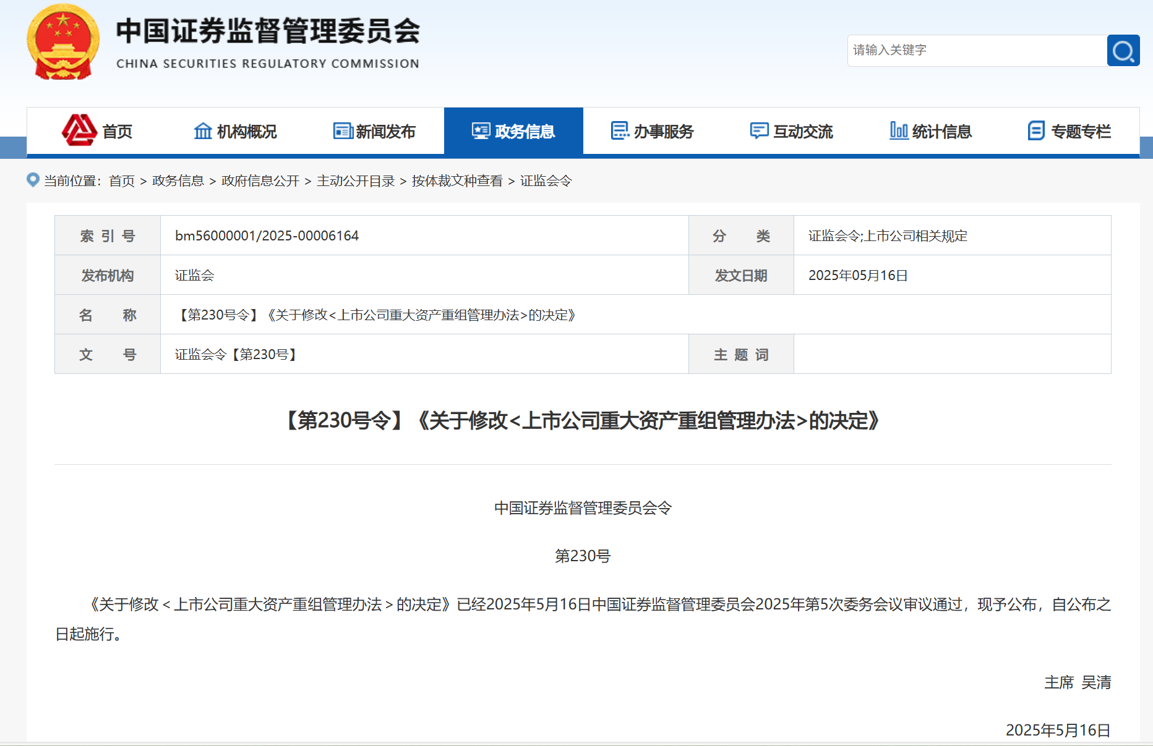Click the monitor icon for 政务信息

pos(481,131)
